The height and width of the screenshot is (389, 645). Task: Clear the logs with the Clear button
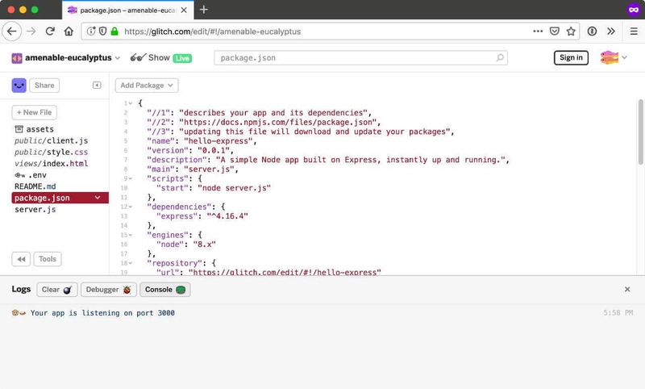56,290
